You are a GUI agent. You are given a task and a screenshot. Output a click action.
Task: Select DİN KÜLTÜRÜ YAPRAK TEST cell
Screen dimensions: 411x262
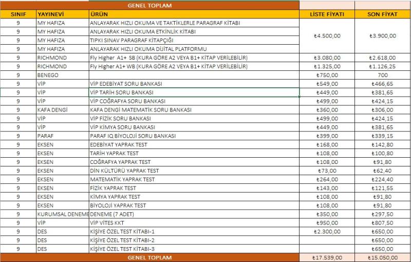tap(194, 171)
